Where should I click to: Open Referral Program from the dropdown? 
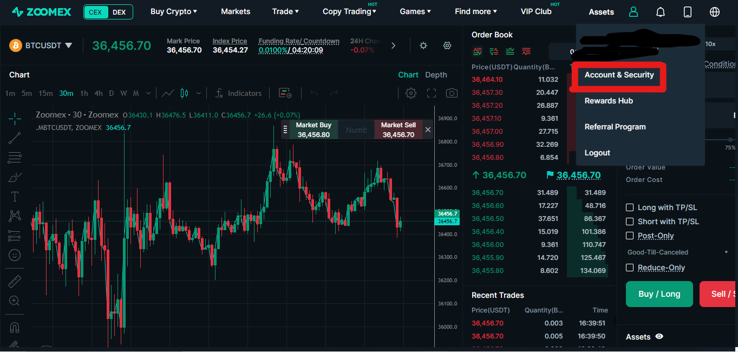point(615,127)
